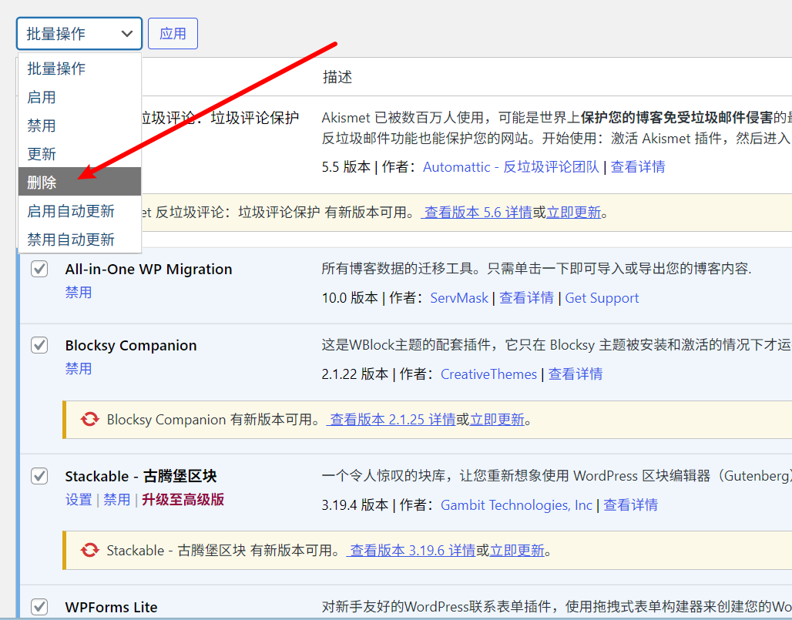792x620 pixels.
Task: Click the 描述 column header
Action: click(x=337, y=77)
